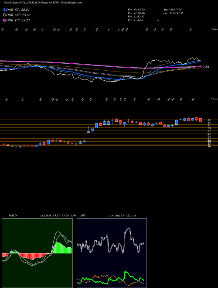Viewport: 218px width, 288px height.
Task: Click the ADX values '(14 day) 25, +22, -14'
Action: (x=122, y=216)
